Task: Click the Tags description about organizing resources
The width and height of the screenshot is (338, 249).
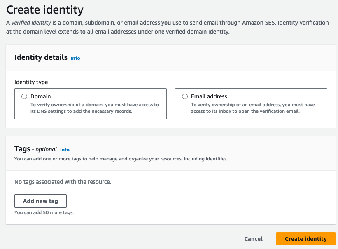Action: click(x=121, y=158)
